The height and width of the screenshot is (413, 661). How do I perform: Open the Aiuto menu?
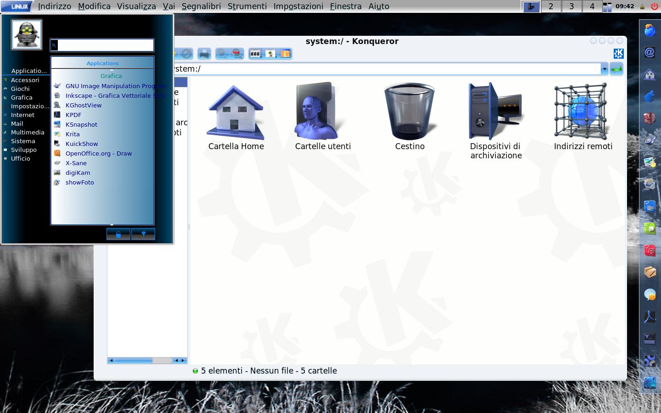[379, 6]
